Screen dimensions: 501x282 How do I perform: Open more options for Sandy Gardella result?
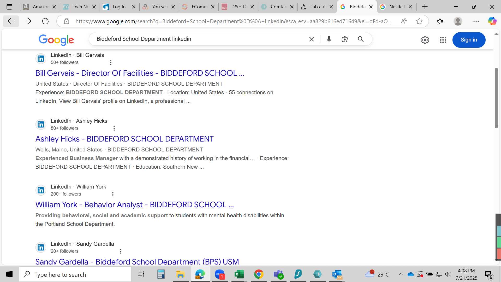(x=121, y=251)
